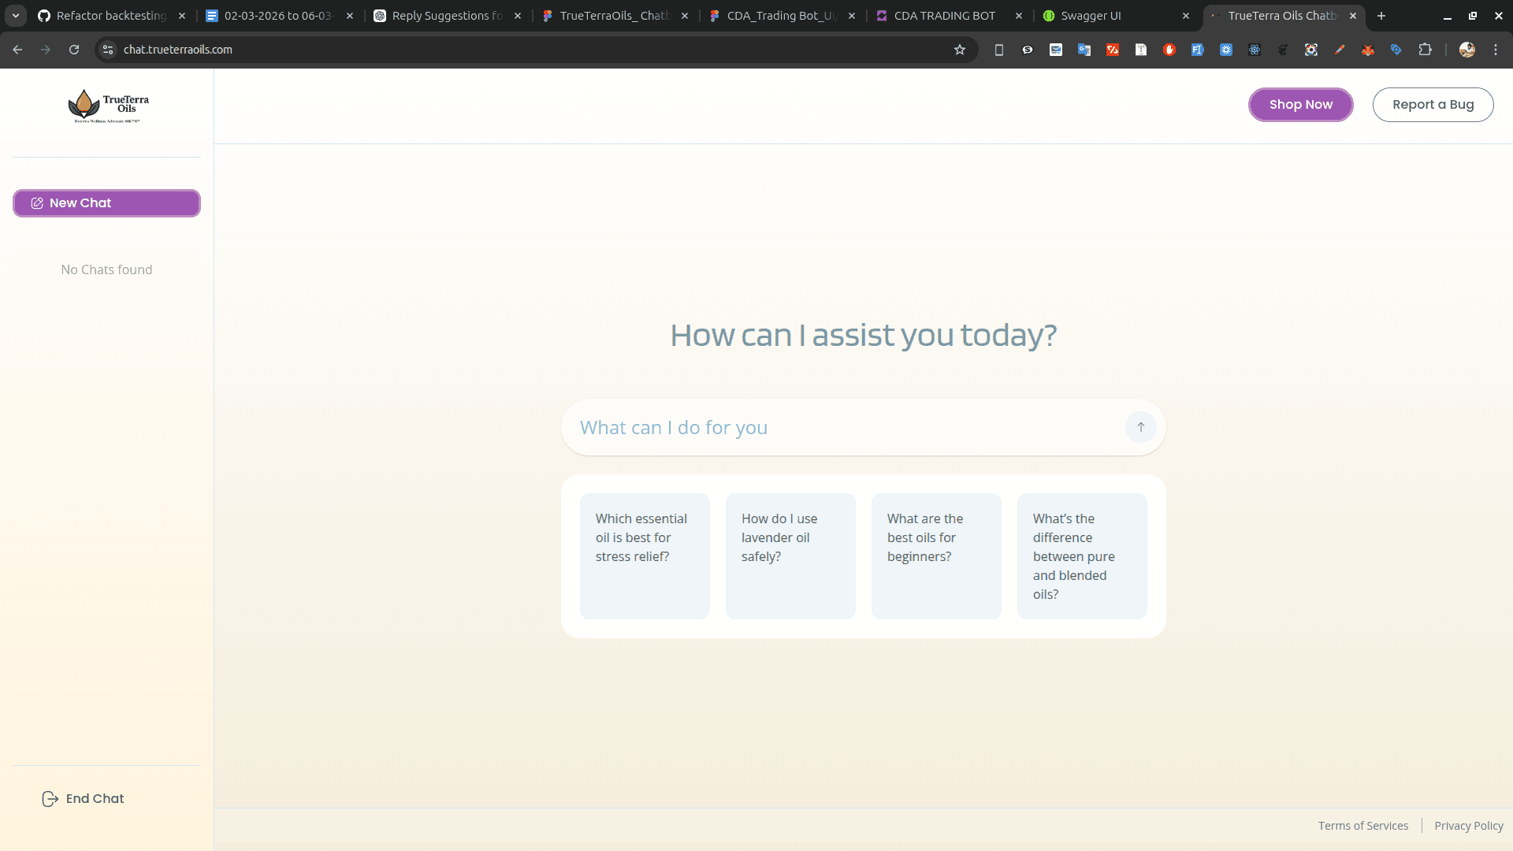This screenshot has height=851, width=1513.
Task: Open the MetaMask extension fox icon
Action: (1368, 49)
